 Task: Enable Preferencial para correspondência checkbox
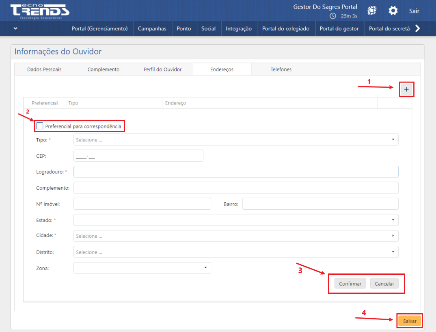pos(40,126)
